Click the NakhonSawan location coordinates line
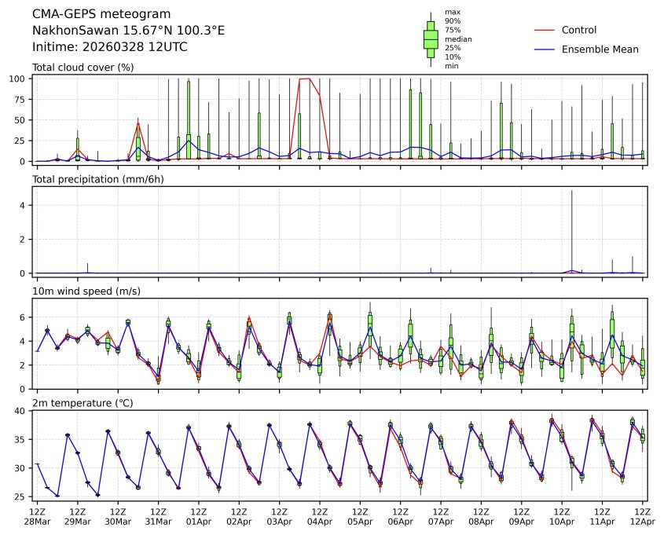The width and height of the screenshot is (664, 535). (128, 31)
